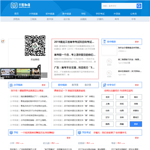150x150 pixels.
Task: Select 内蒙古 region button
Action: tap(136, 110)
